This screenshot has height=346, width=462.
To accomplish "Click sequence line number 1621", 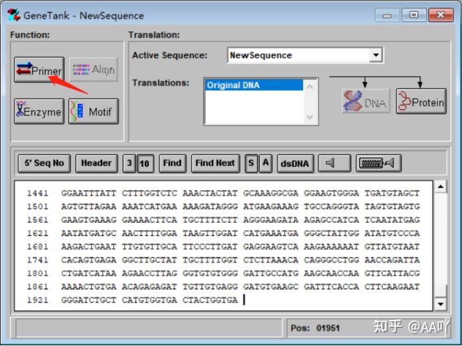I will [x=37, y=233].
